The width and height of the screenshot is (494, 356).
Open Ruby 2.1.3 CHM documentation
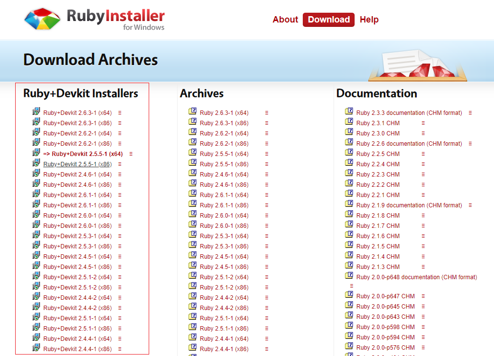pyautogui.click(x=378, y=267)
